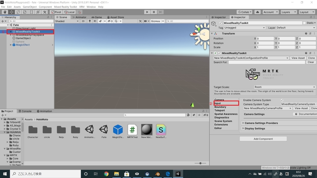Toggle hidden packages eye icon in Project
This screenshot has width=317, height=178.
(x=206, y=115)
